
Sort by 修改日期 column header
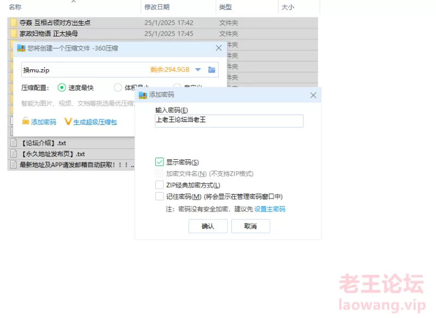157,7
